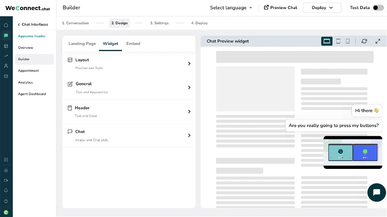Expand the Header text and color section

[x=129, y=112]
